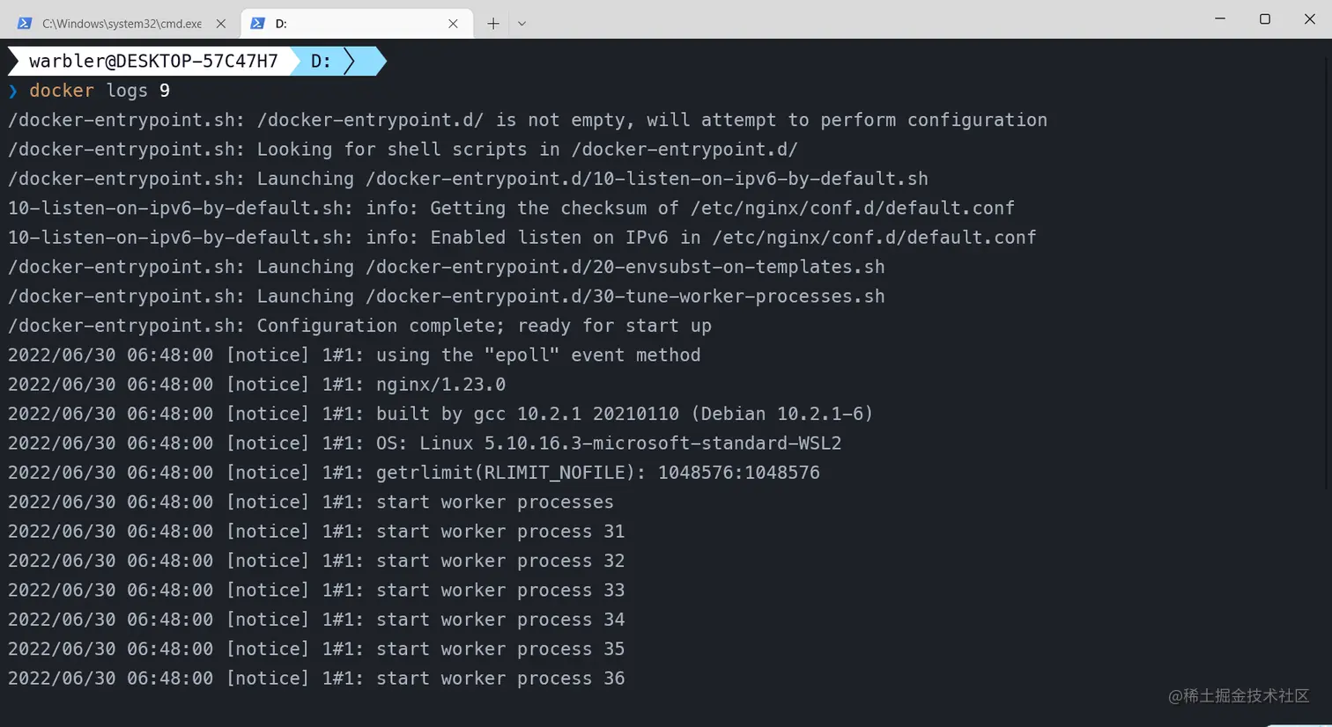Open a new tab with the plus button

click(x=493, y=24)
